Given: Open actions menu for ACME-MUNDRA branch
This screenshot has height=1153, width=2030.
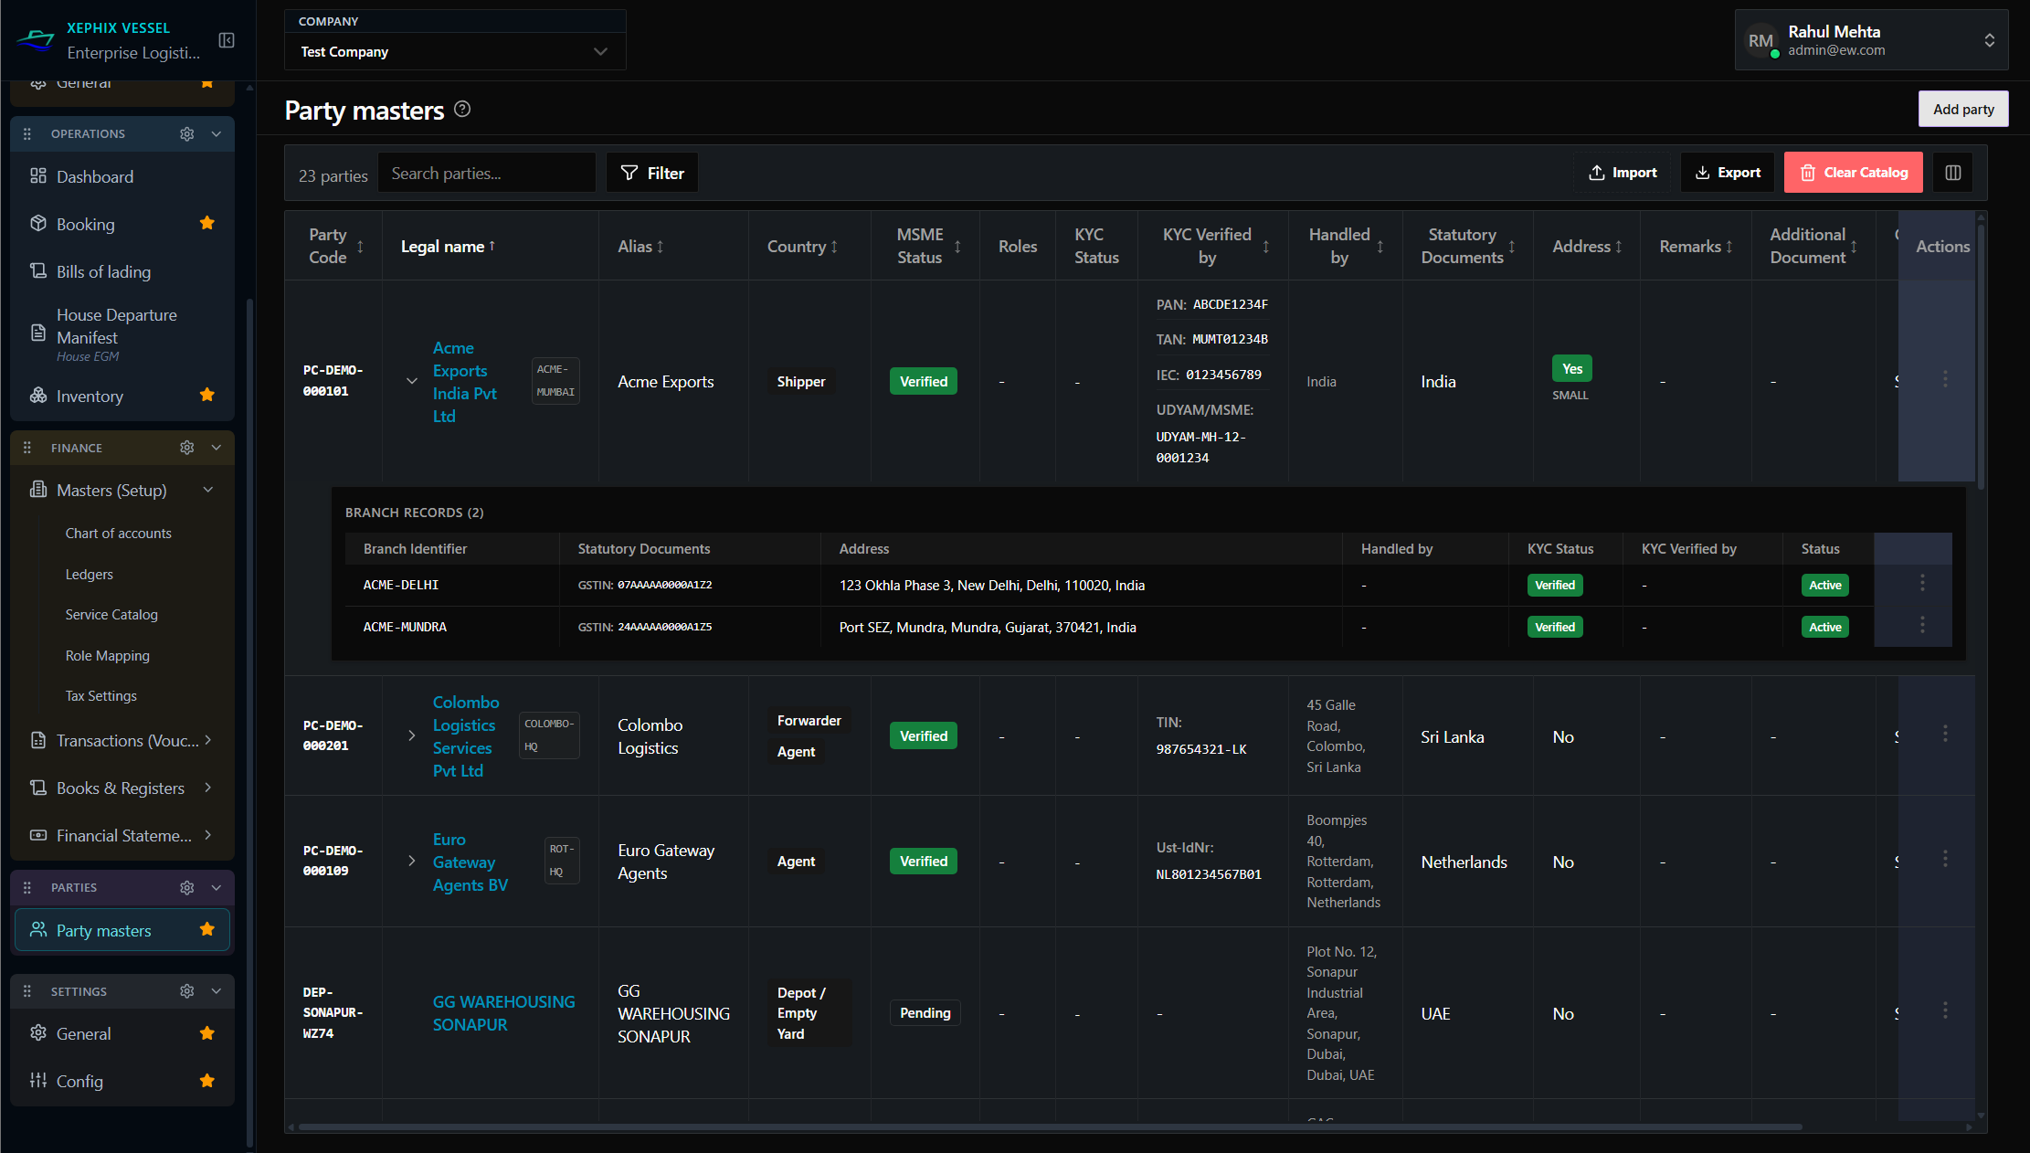Looking at the screenshot, I should pos(1922,624).
